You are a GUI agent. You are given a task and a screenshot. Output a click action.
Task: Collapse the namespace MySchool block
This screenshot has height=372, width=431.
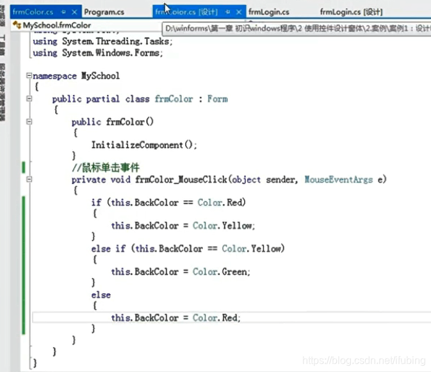(x=29, y=75)
